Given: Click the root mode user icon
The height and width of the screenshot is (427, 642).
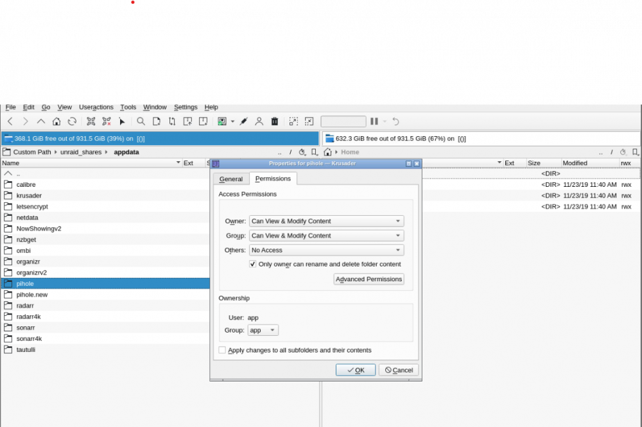Looking at the screenshot, I should [x=259, y=121].
